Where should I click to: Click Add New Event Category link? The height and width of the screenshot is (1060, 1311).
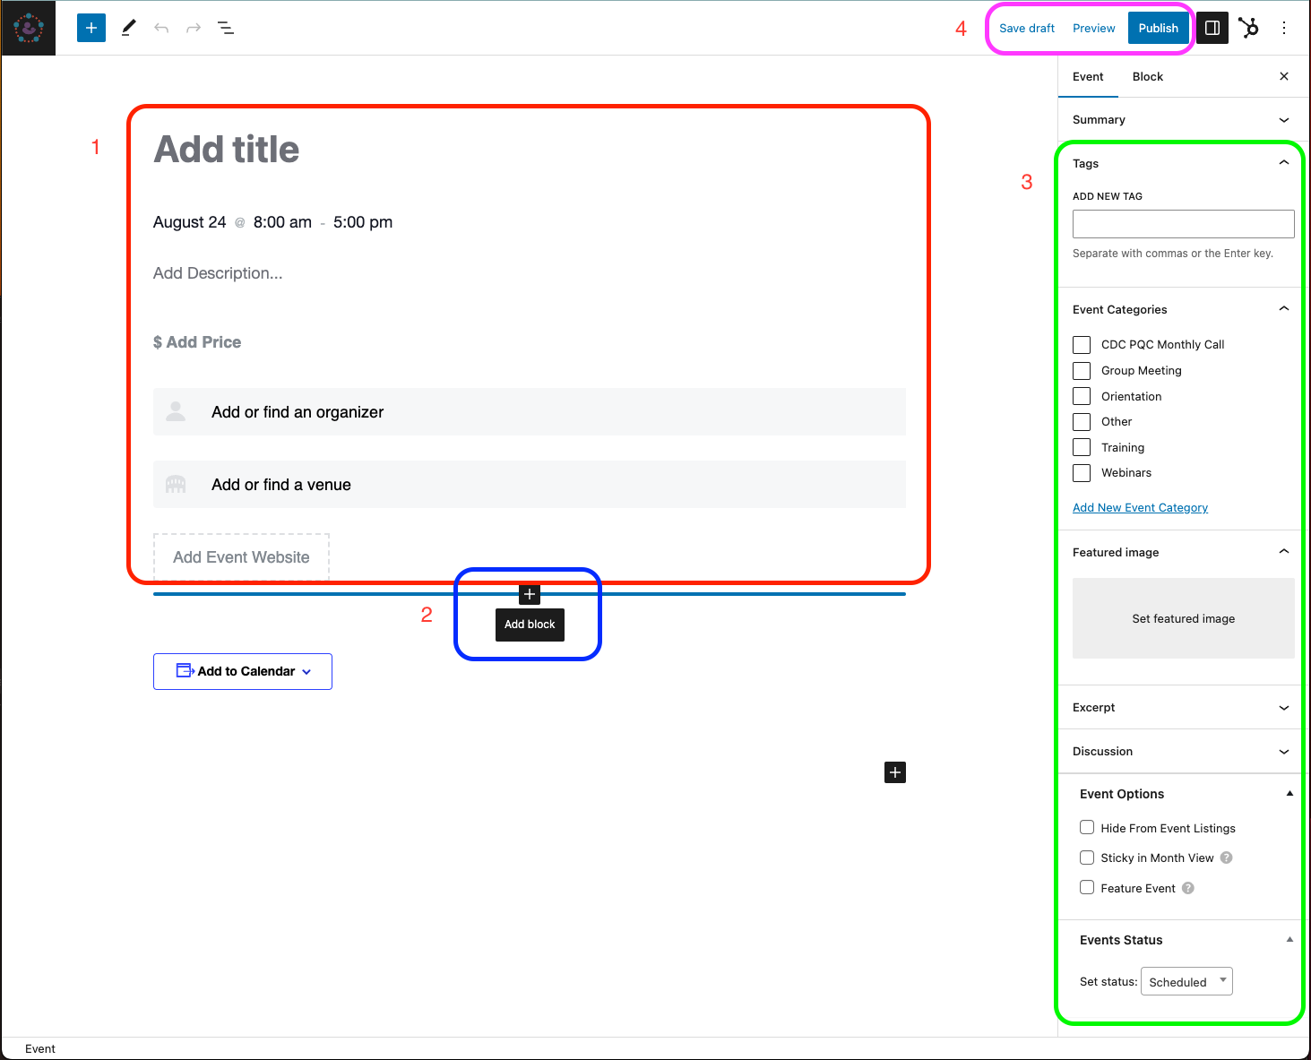pos(1140,508)
